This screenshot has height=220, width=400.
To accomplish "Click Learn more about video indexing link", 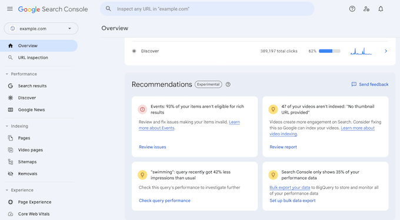I will (322, 131).
